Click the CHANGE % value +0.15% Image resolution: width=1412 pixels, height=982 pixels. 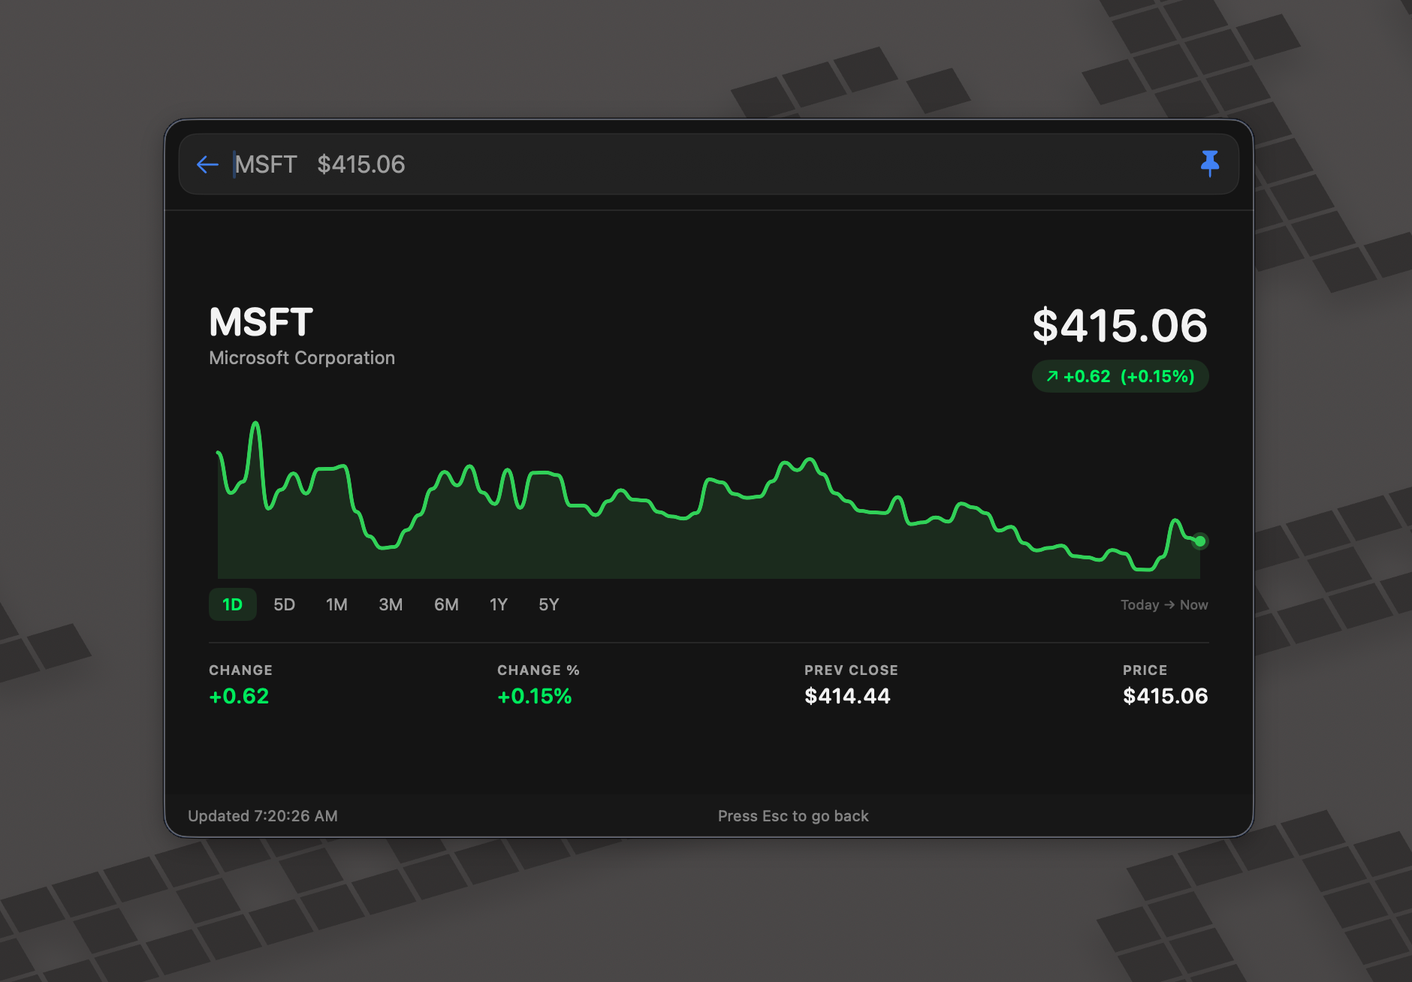(x=535, y=696)
